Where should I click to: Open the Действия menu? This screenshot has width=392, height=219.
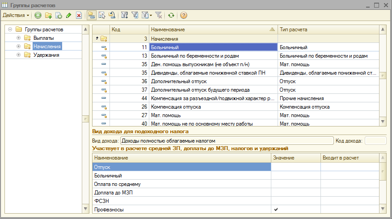coord(16,15)
